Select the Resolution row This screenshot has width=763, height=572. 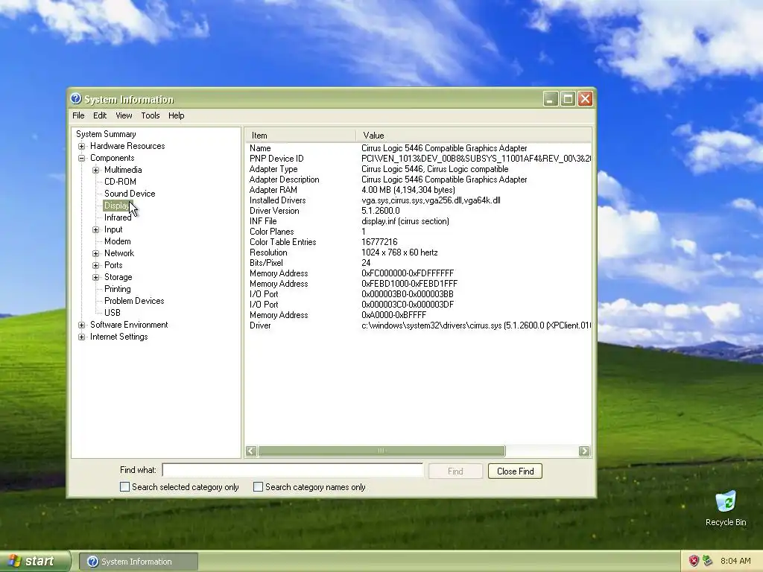click(418, 252)
